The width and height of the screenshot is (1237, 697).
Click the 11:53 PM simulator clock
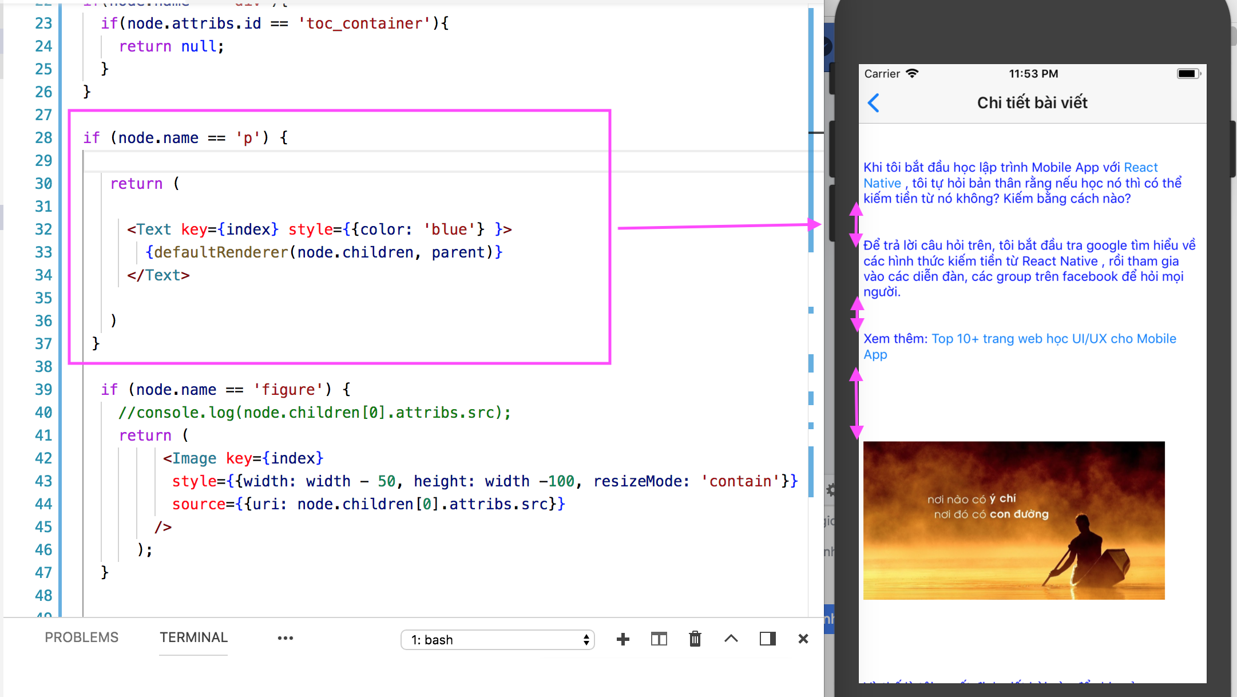click(x=1033, y=74)
